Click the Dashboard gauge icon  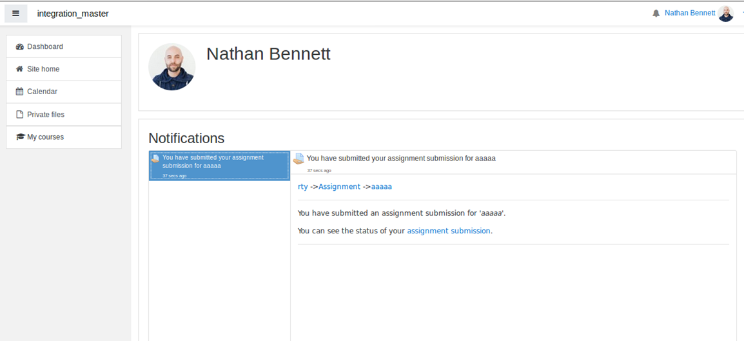19,46
